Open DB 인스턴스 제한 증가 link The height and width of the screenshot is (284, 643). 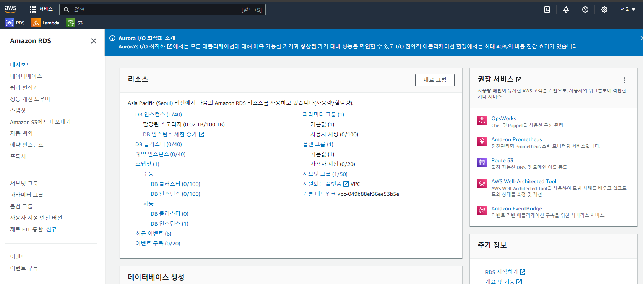(x=174, y=134)
